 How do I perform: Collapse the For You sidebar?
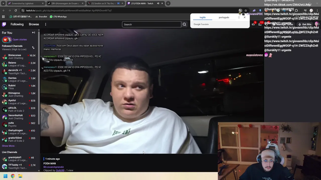pyautogui.click(x=33, y=32)
